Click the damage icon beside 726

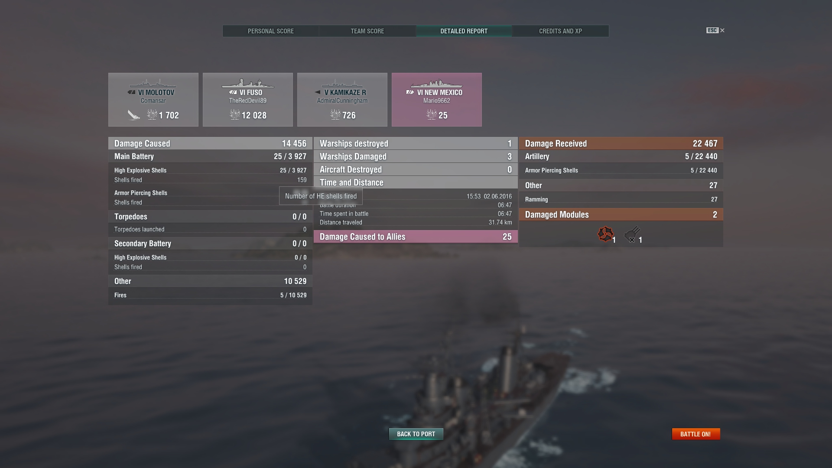[x=335, y=115]
